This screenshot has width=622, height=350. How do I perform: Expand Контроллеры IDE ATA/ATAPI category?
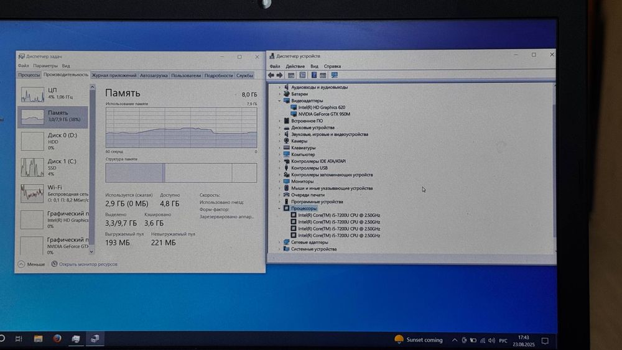pyautogui.click(x=279, y=162)
